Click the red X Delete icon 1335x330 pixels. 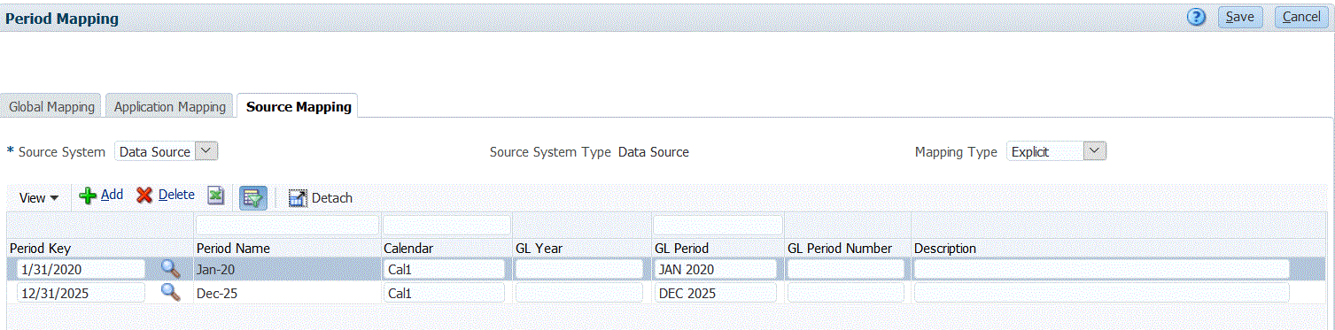click(x=144, y=196)
